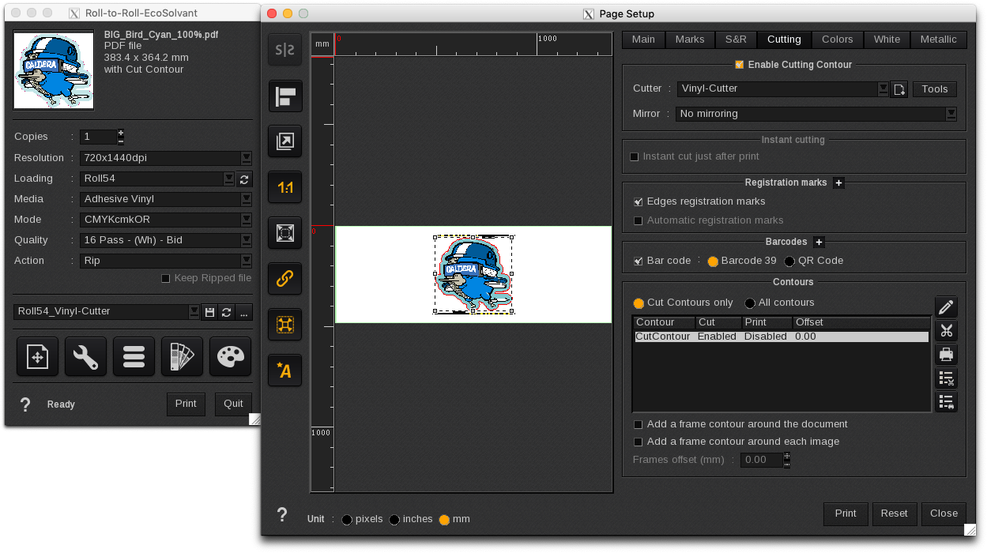Open the color palette panel

(230, 356)
